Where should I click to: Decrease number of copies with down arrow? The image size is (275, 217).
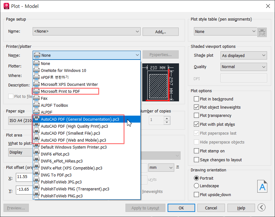tap(167, 122)
